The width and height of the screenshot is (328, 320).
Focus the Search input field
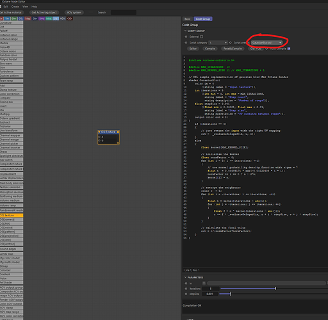[x=124, y=12]
